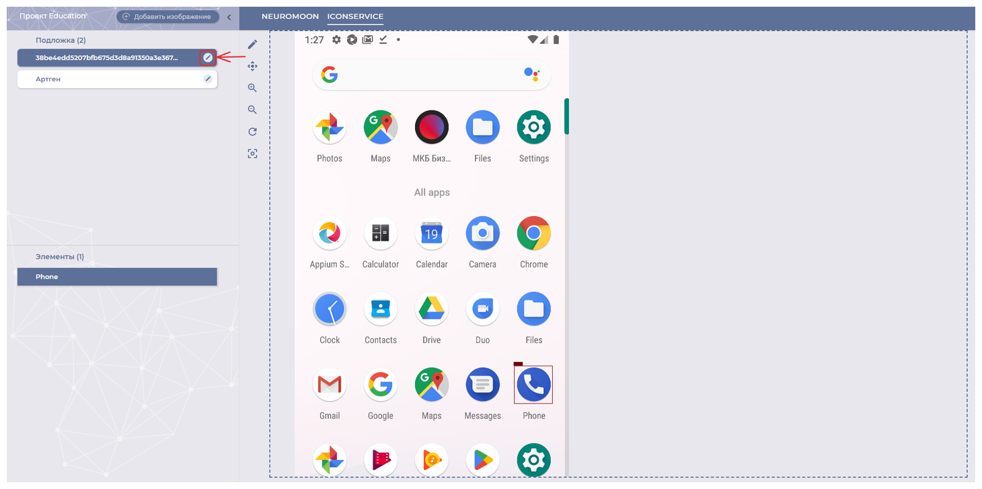Click the Проект Education title
982x489 pixels.
[52, 16]
